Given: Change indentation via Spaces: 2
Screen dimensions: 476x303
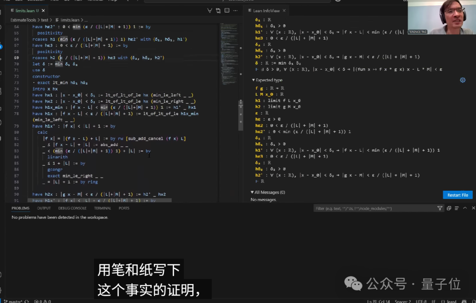Looking at the screenshot, I should pos(403,301).
